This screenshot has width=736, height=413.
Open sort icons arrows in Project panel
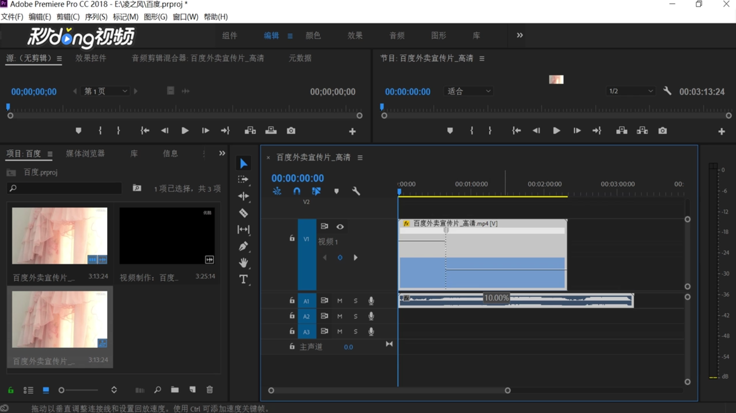point(114,390)
